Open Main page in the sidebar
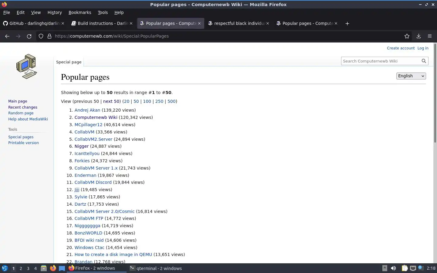Image resolution: width=437 pixels, height=273 pixels. (x=18, y=101)
